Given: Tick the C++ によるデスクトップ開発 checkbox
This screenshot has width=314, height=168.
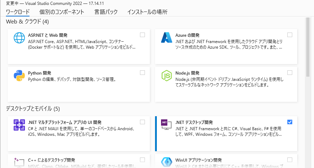Looking at the screenshot, I should [142, 160].
